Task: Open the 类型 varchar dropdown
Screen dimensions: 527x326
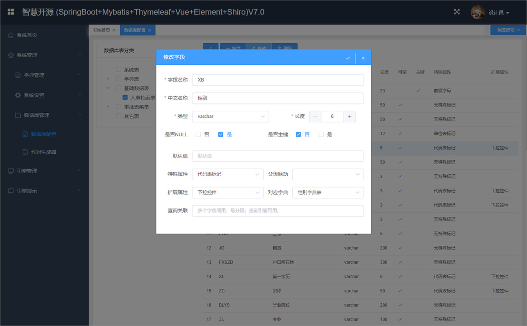Action: pyautogui.click(x=230, y=116)
